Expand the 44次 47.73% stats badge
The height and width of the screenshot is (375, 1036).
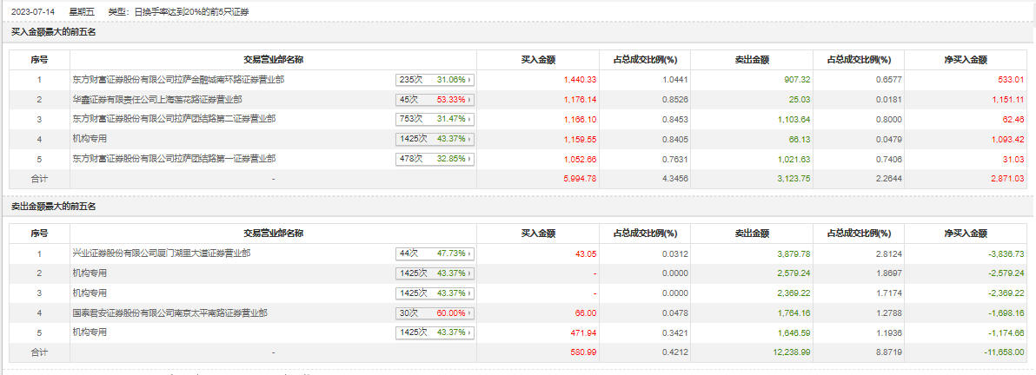436,253
